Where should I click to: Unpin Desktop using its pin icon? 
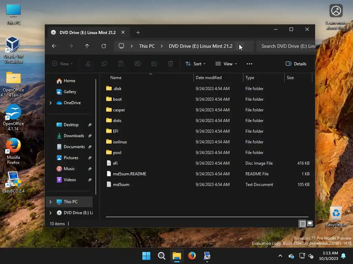(90, 125)
